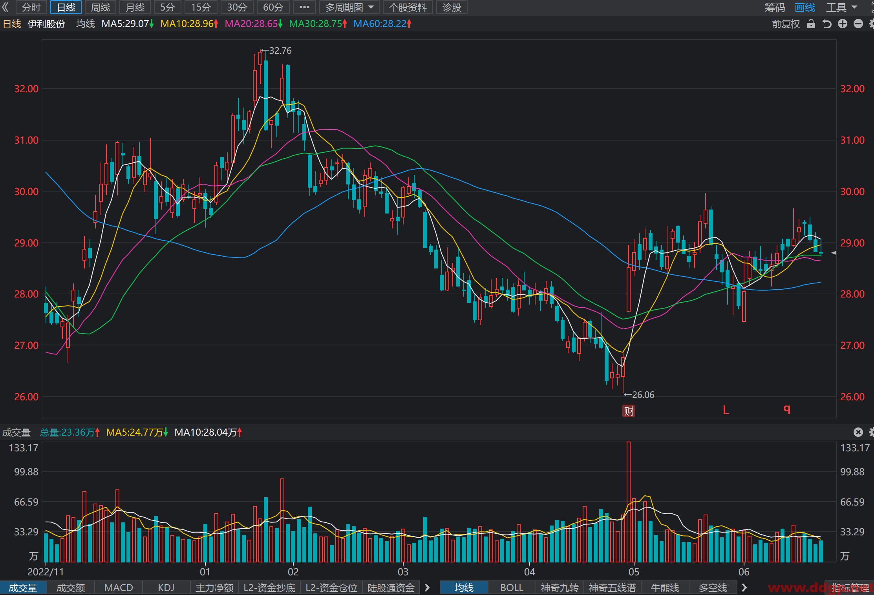This screenshot has width=874, height=595.
Task: Switch chart period to 60分
Action: coord(273,7)
